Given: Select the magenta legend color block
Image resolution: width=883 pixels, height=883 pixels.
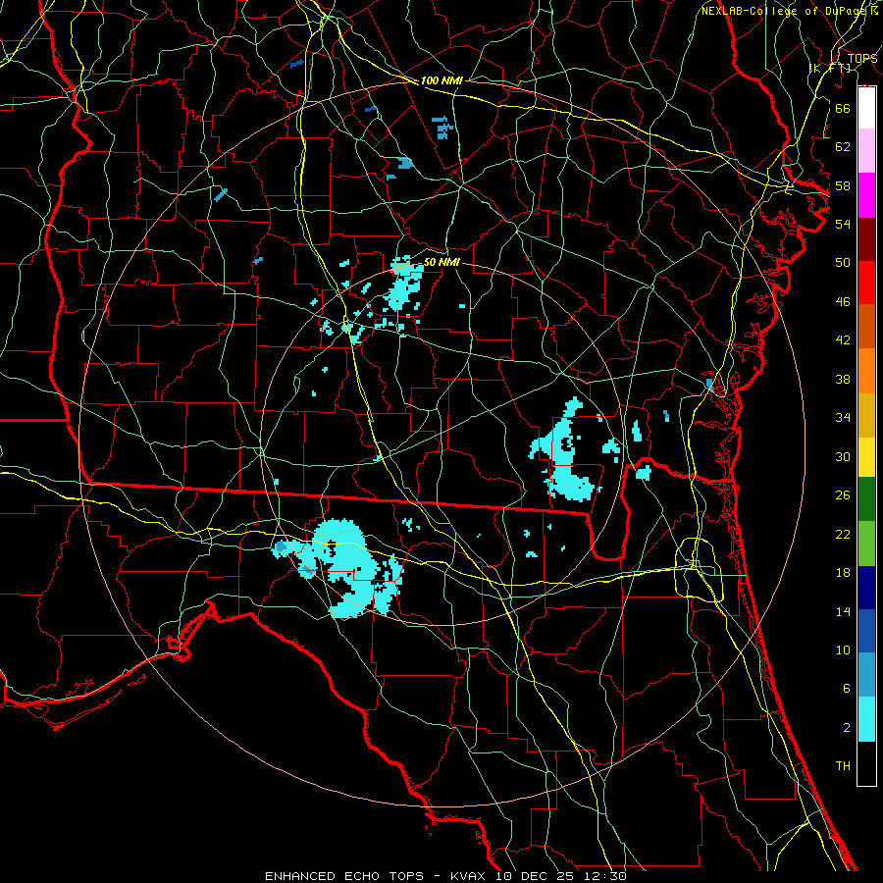Looking at the screenshot, I should 866,195.
